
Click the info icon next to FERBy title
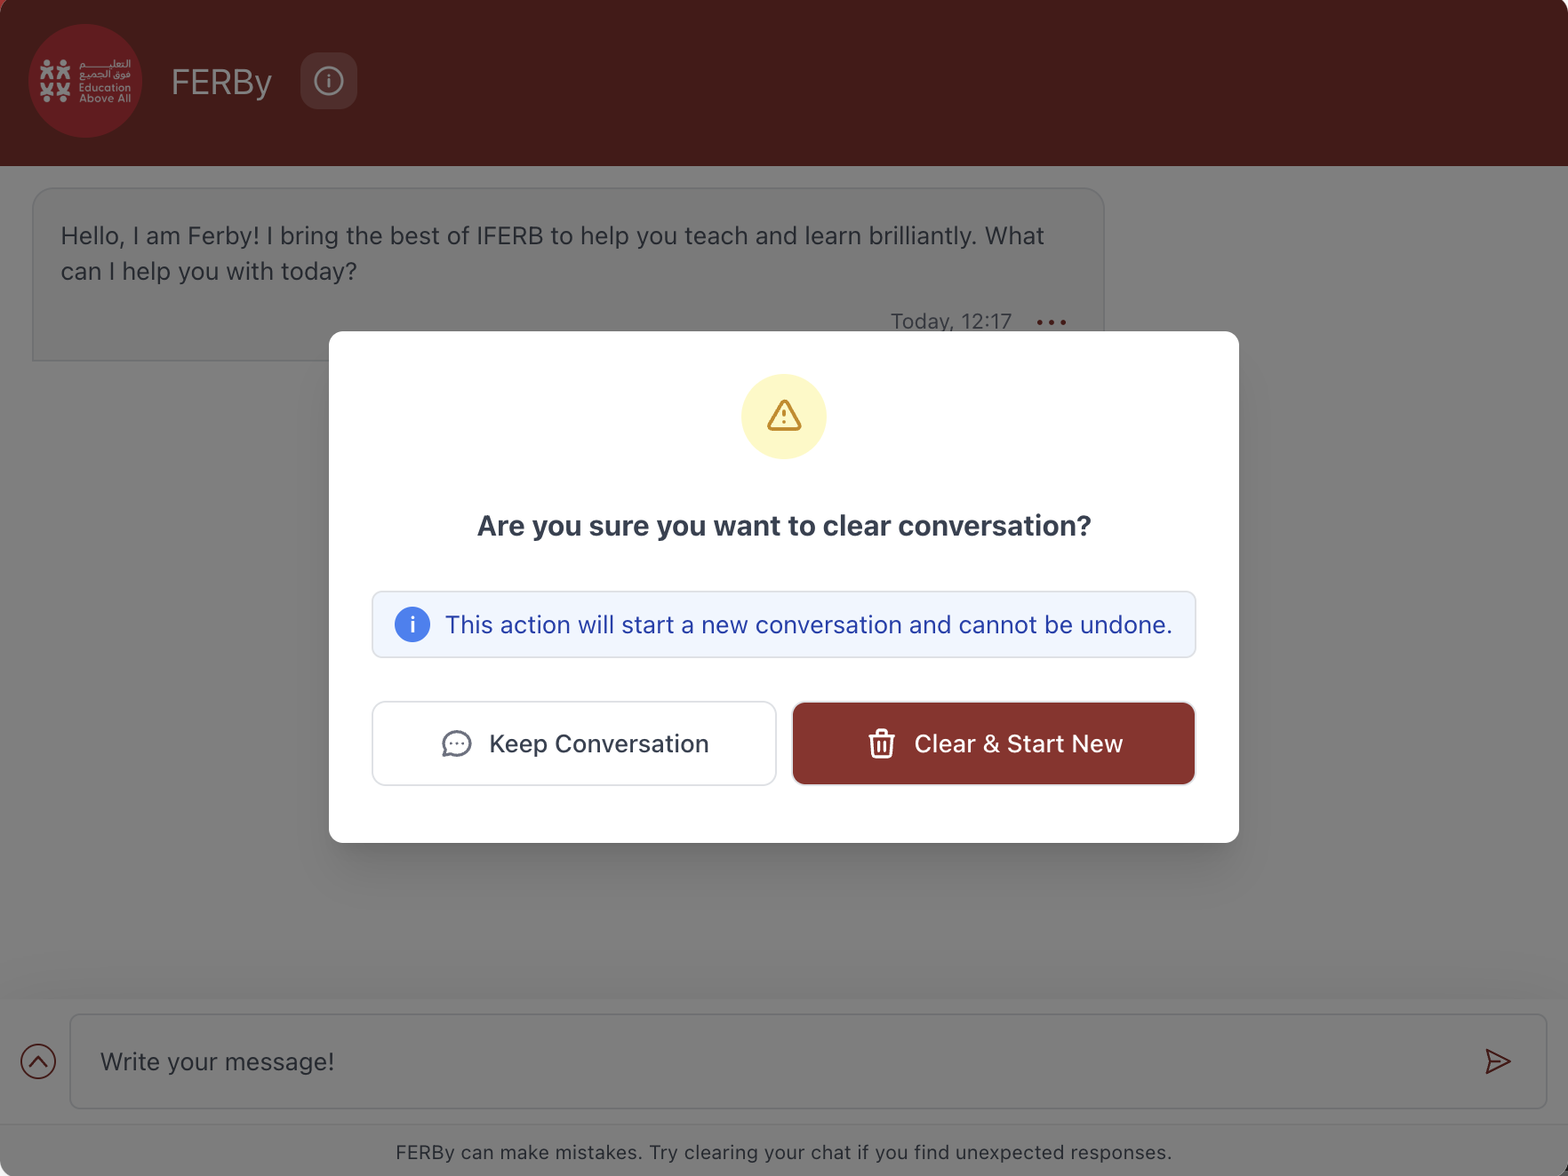pyautogui.click(x=329, y=81)
